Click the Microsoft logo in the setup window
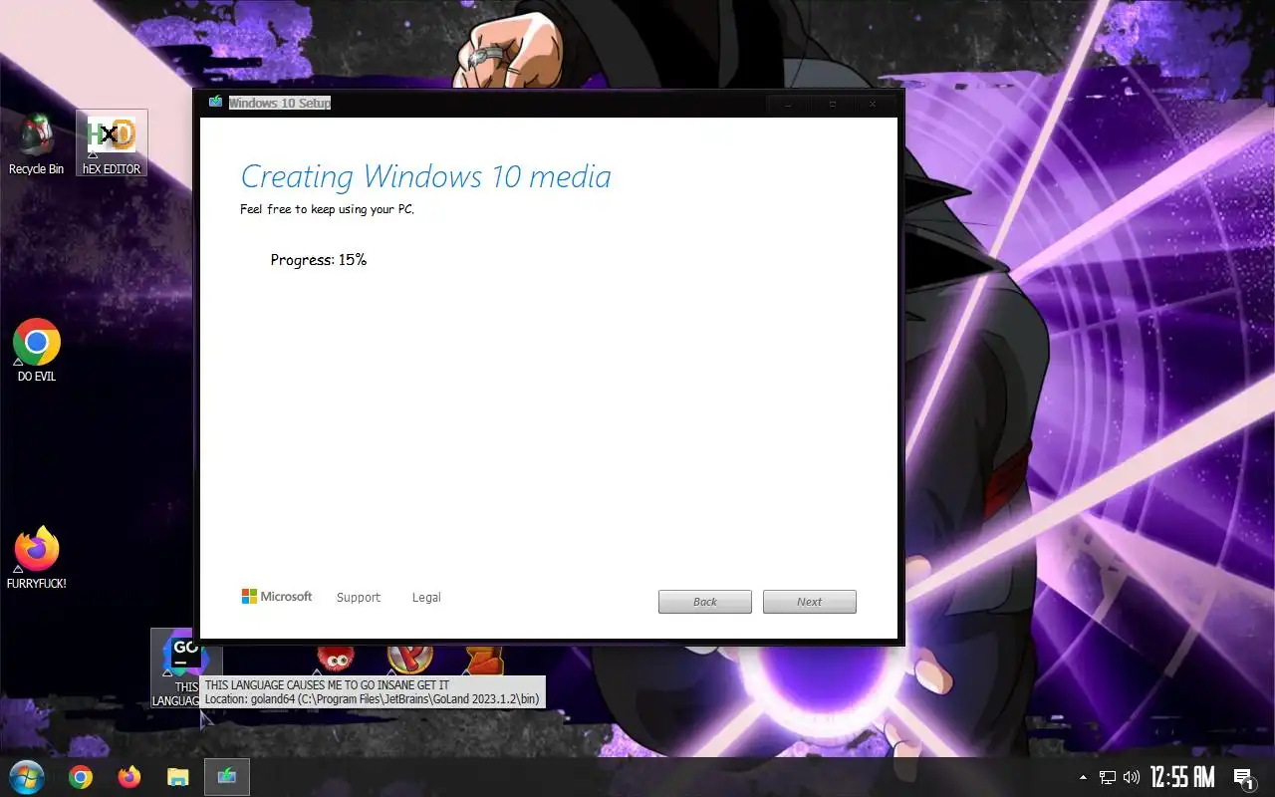The image size is (1275, 797). pyautogui.click(x=276, y=597)
